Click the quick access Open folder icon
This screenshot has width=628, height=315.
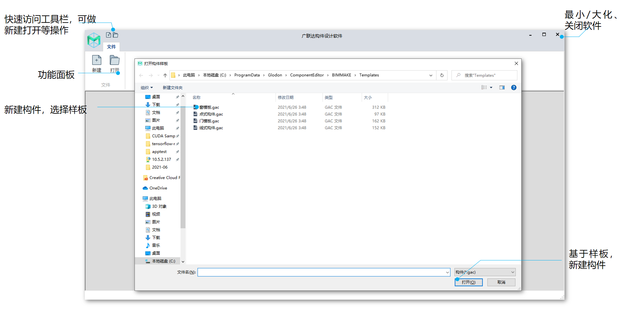click(116, 35)
